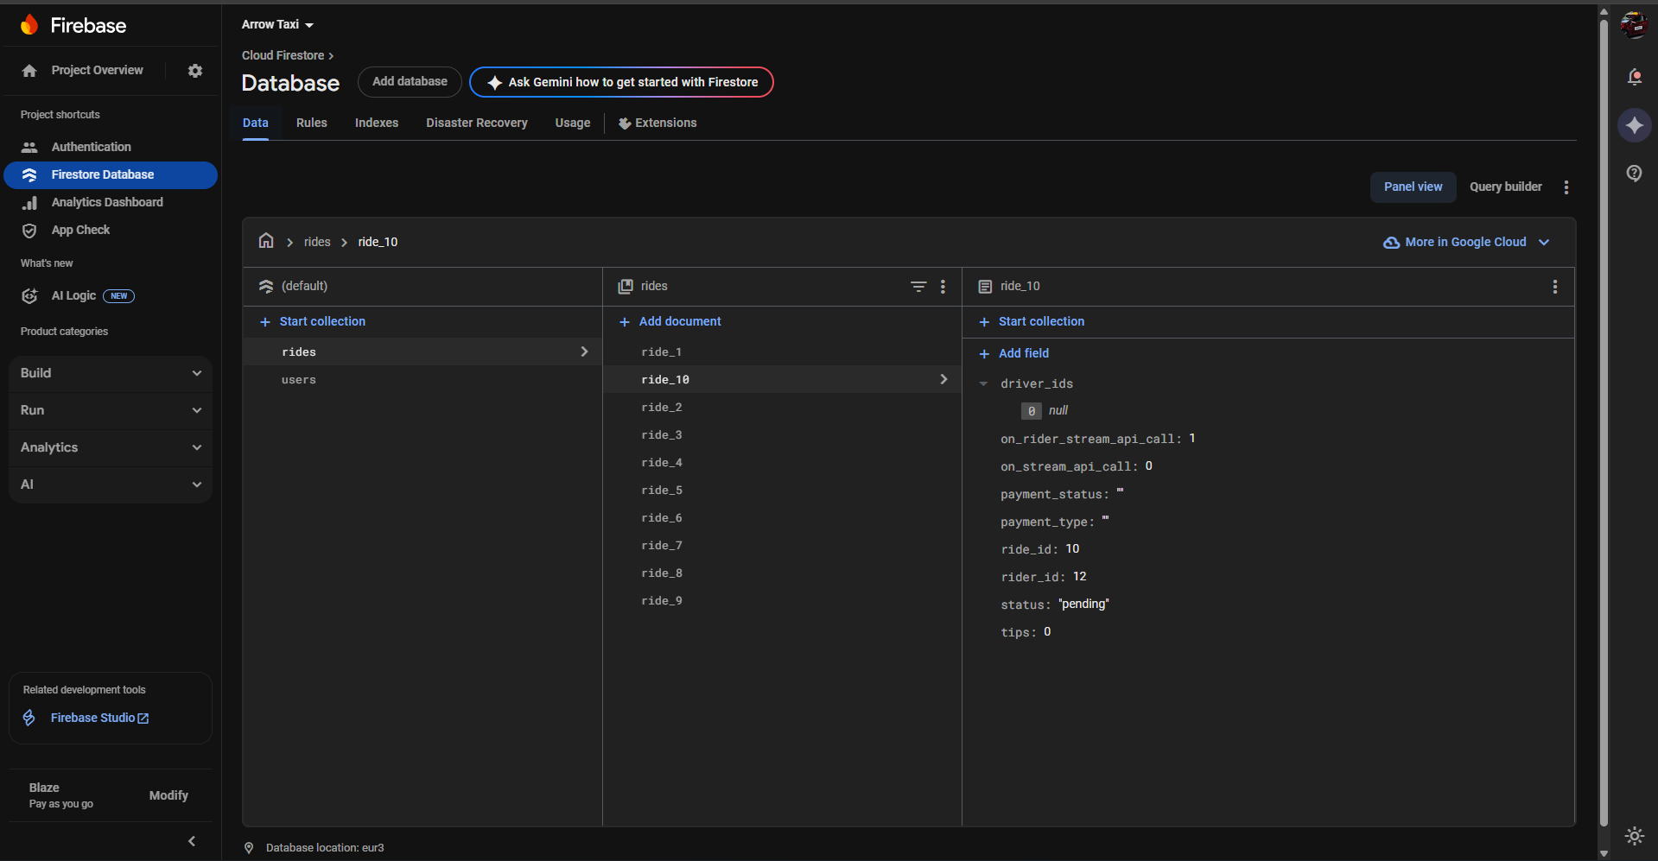Viewport: 1658px width, 861px height.
Task: Open the Usage tab
Action: 572,123
